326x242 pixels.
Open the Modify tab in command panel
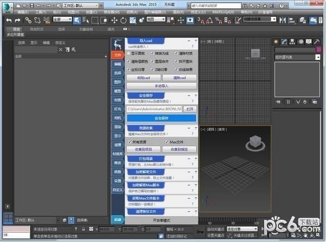(x=284, y=42)
